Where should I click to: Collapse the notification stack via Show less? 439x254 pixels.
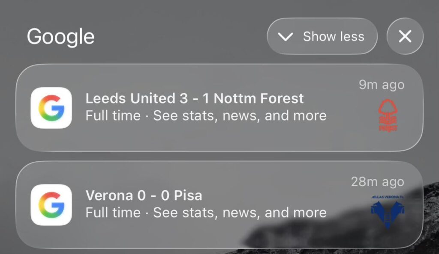click(x=322, y=36)
